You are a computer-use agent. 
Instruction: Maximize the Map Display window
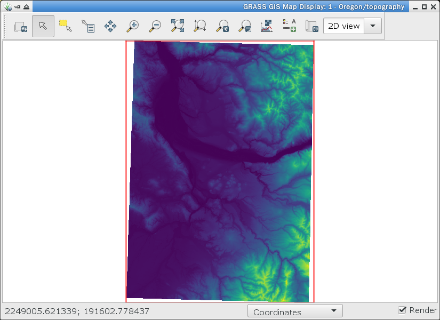[425, 7]
